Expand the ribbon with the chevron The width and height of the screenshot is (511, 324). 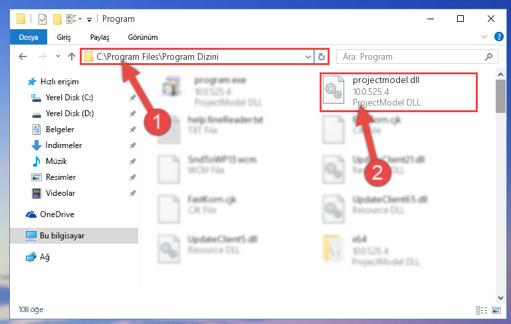(x=484, y=37)
